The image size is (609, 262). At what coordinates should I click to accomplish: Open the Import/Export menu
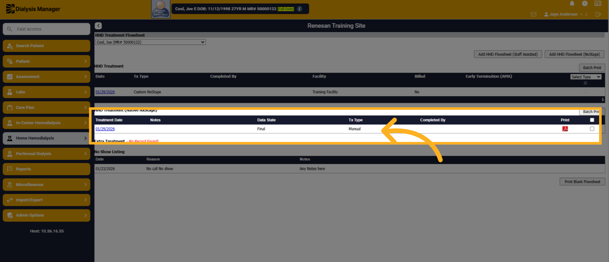click(46, 200)
